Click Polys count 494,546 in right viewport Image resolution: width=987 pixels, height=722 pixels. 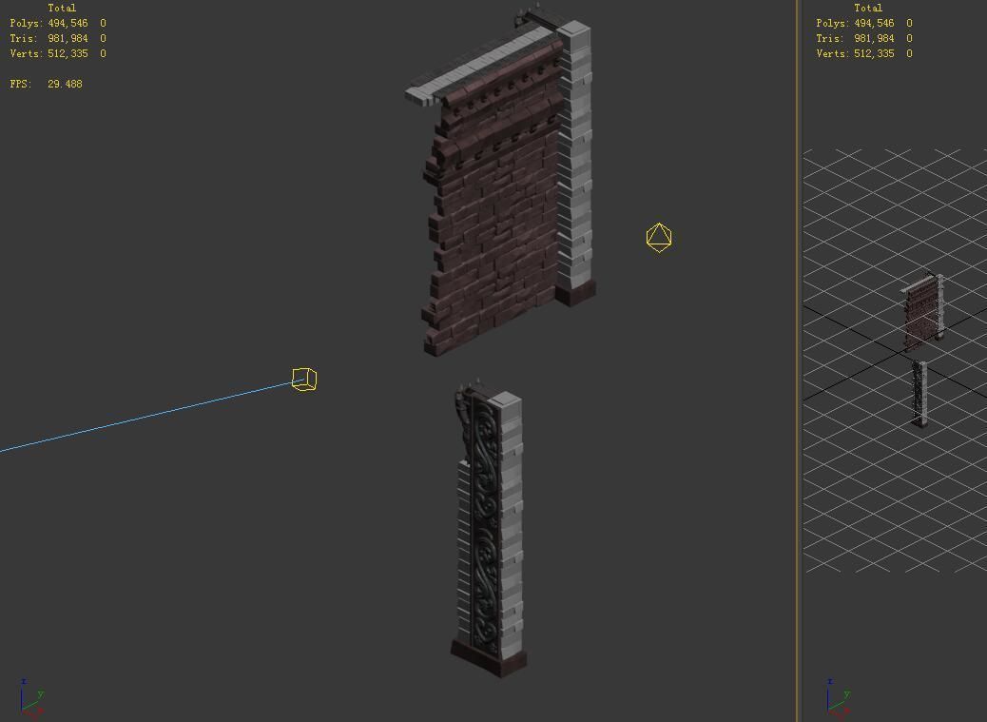click(x=875, y=23)
